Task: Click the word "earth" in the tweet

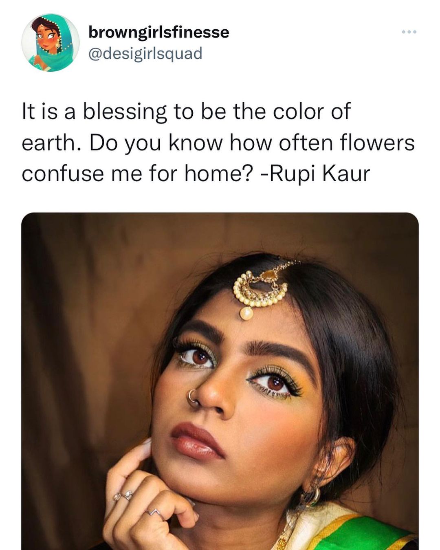Action: (48, 143)
